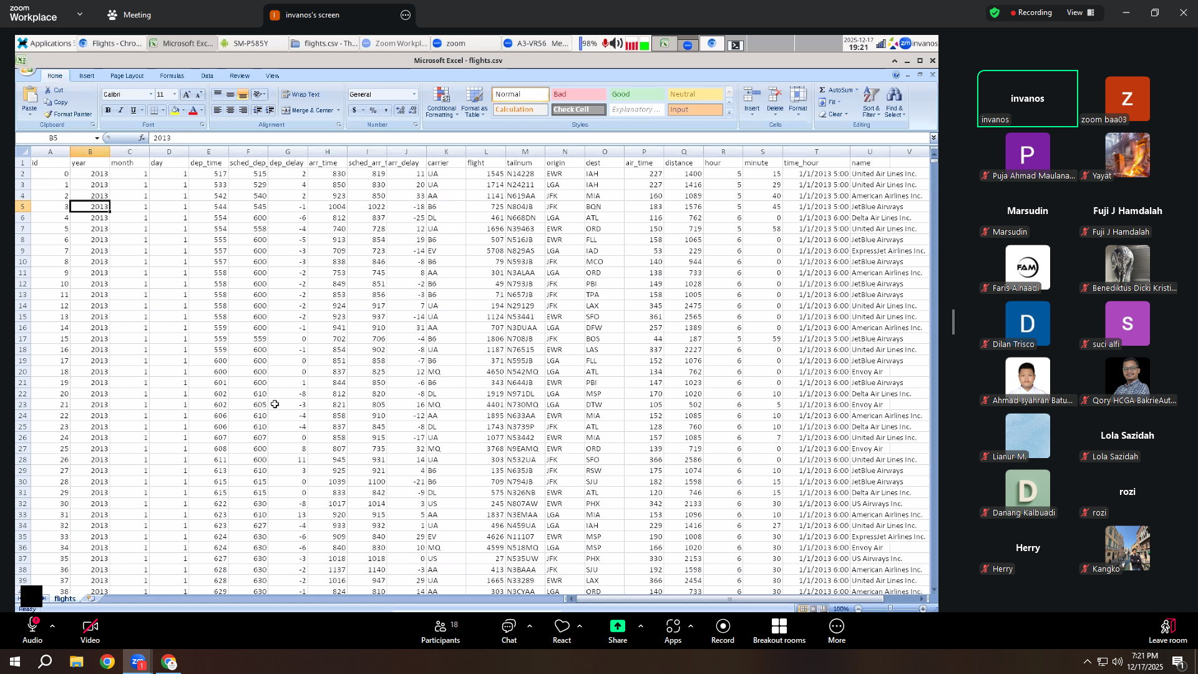Viewport: 1198px width, 674px height.
Task: Expand the cell styles gallery More arrow
Action: coord(729,114)
